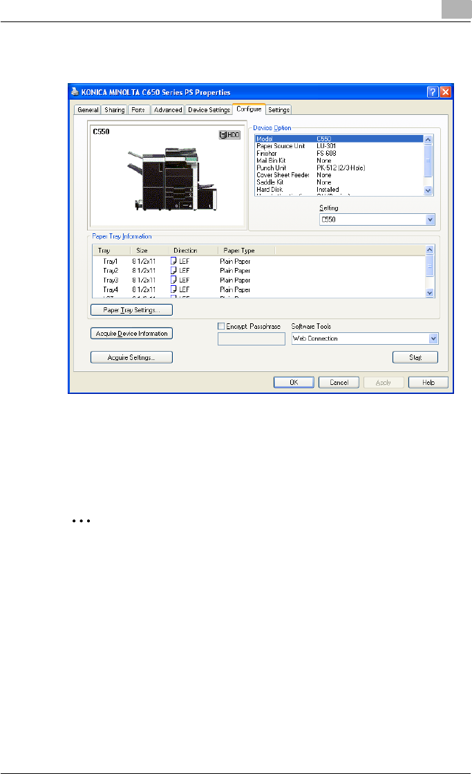This screenshot has height=774, width=472.
Task: Select the Finisher FS-608 row
Action: [339, 154]
